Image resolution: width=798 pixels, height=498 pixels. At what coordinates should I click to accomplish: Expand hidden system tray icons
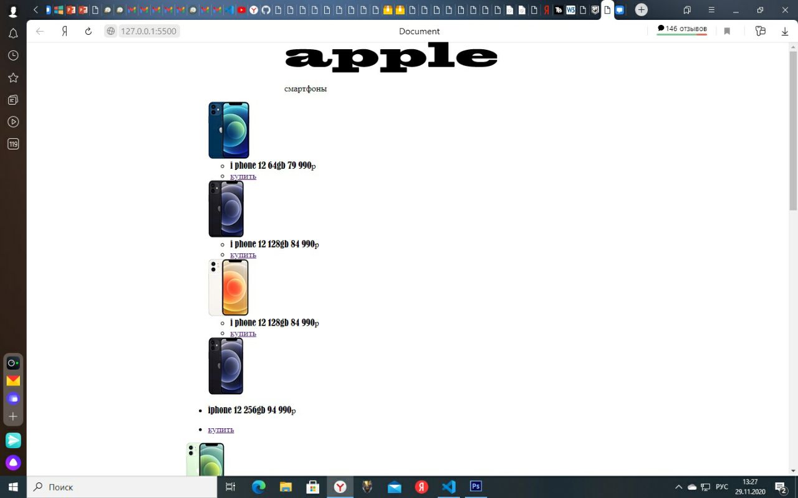[x=678, y=487]
